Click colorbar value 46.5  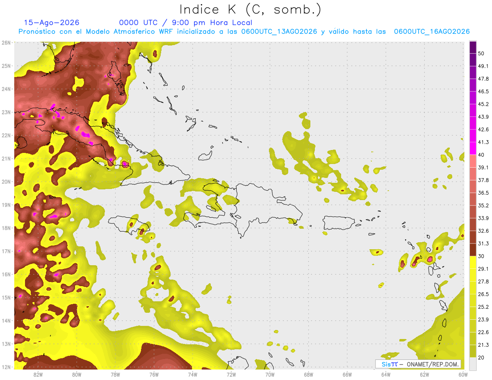tap(483, 91)
